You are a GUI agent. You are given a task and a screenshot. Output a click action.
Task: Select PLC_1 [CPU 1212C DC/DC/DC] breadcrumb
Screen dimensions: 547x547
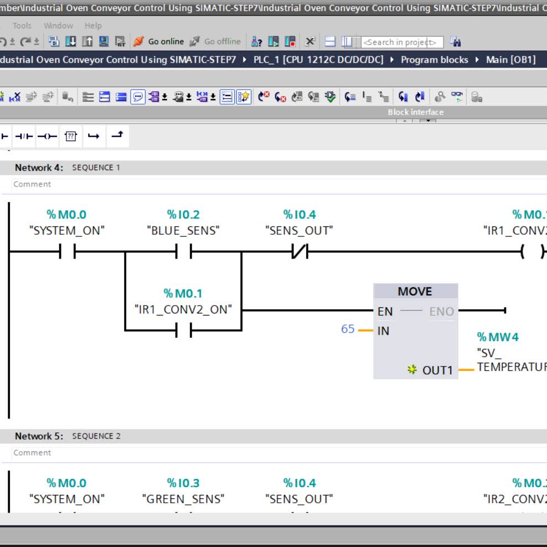[x=318, y=60]
